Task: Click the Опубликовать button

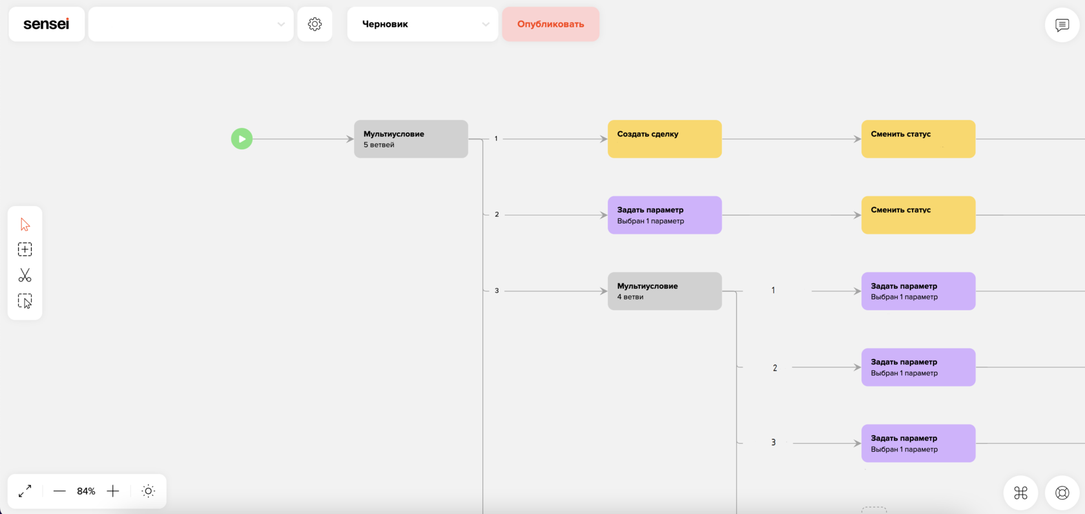Action: coord(550,24)
